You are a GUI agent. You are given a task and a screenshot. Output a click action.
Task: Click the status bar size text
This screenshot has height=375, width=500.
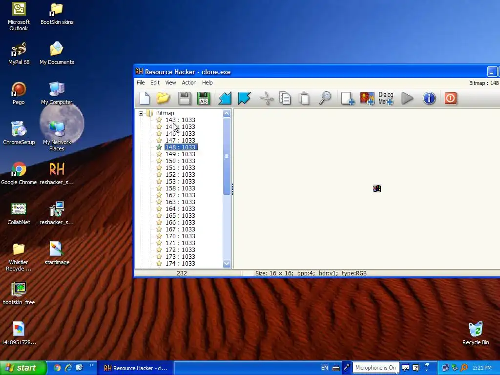click(311, 273)
